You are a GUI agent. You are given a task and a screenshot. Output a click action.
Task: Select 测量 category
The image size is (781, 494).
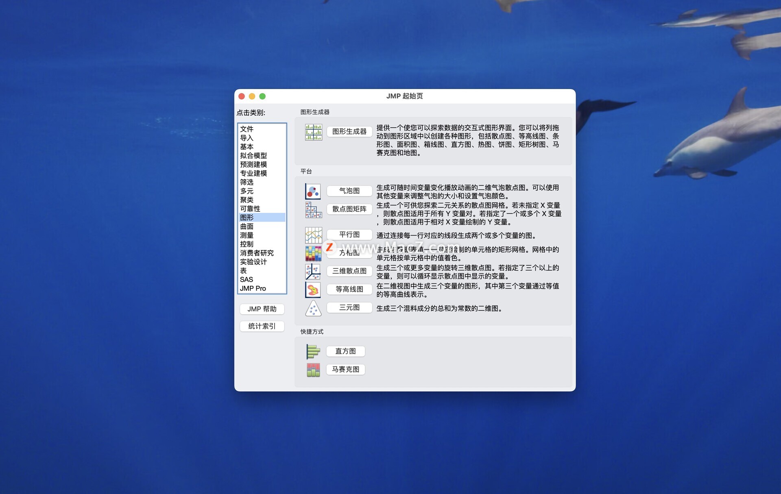[x=262, y=235]
